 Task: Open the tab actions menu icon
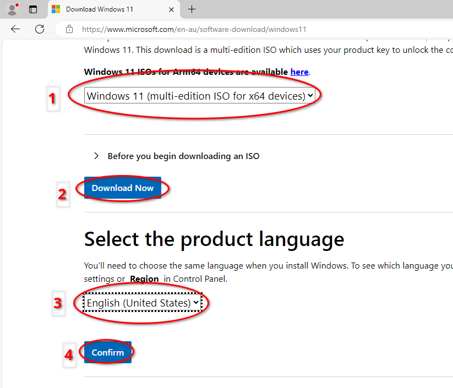[x=33, y=9]
